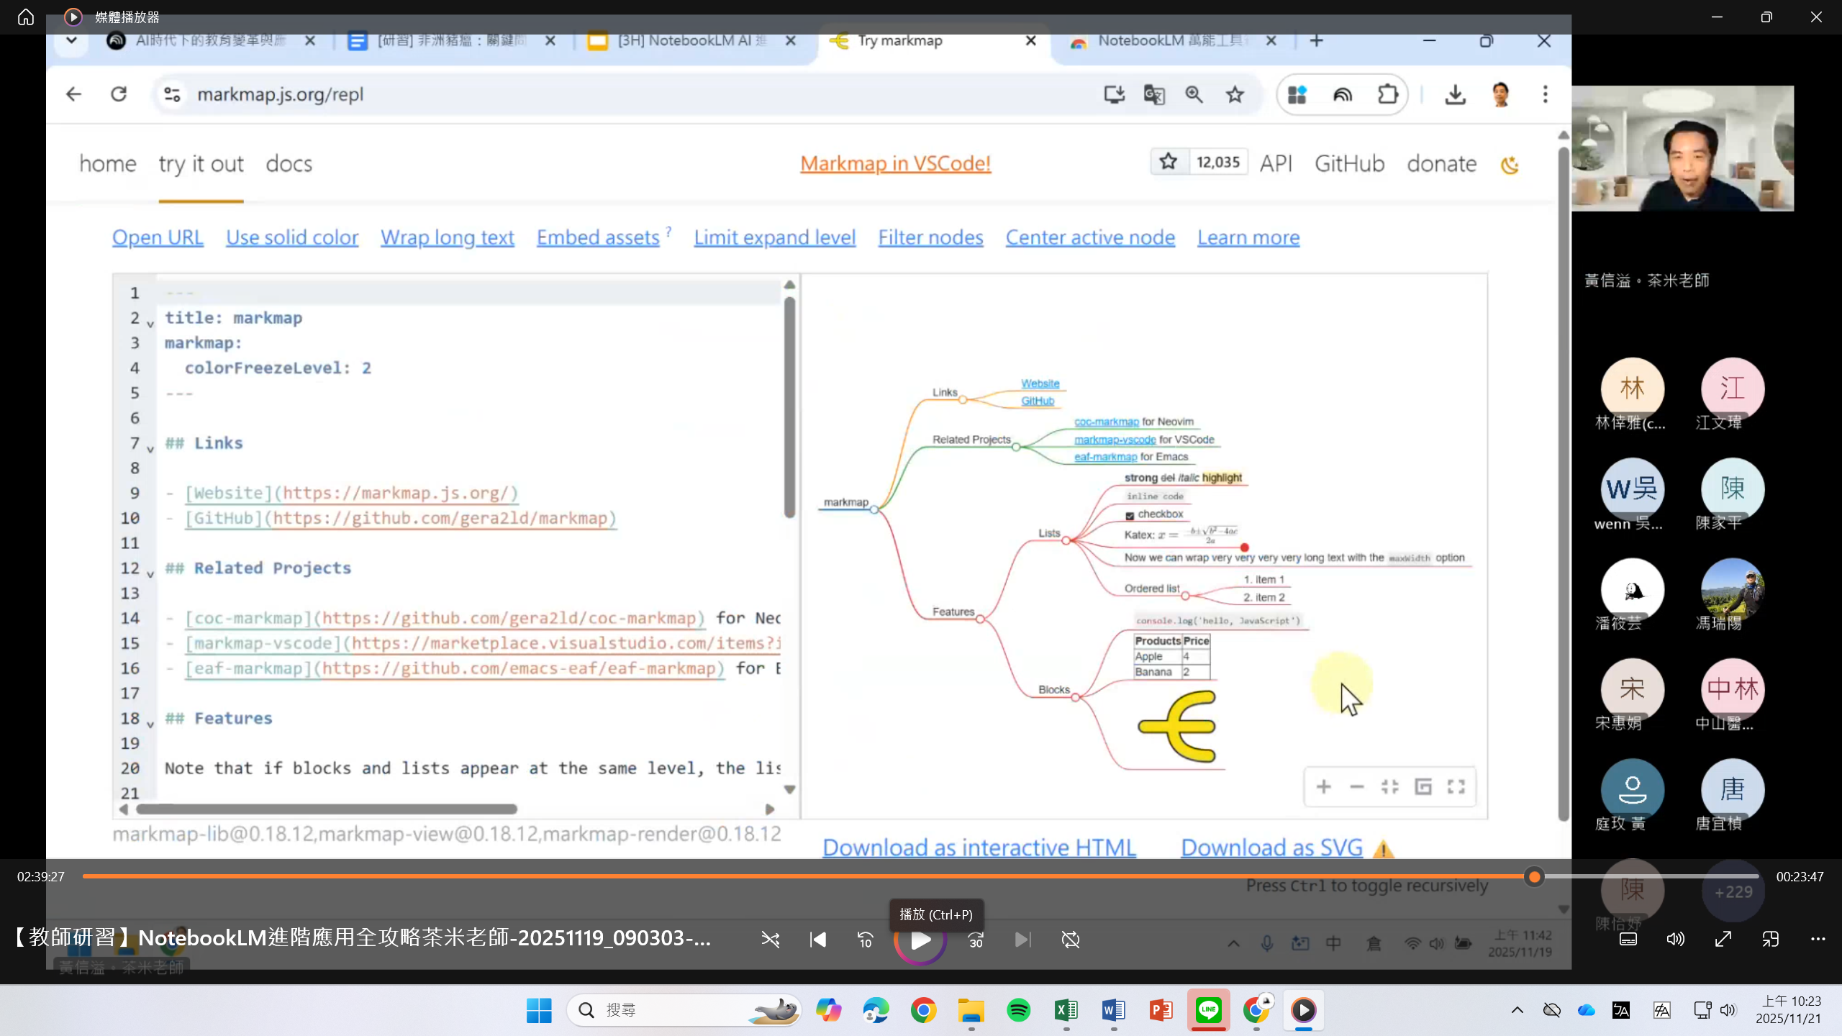
Task: Open the subtitles and captions menu
Action: pyautogui.click(x=1628, y=939)
